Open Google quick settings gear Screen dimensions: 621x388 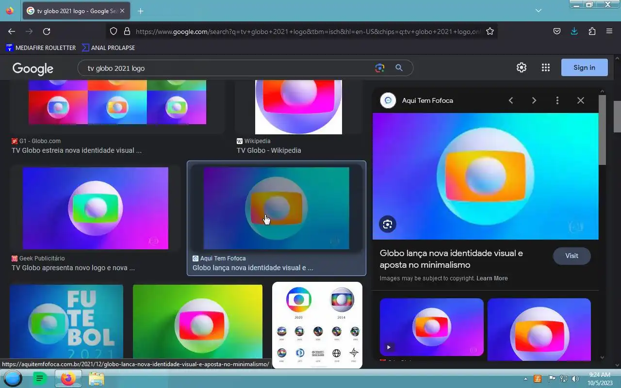coord(522,68)
